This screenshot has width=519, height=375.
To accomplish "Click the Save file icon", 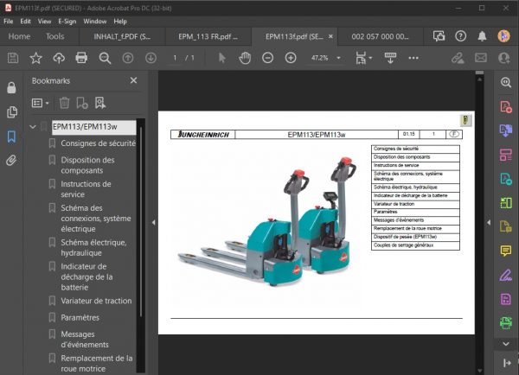I will [13, 58].
